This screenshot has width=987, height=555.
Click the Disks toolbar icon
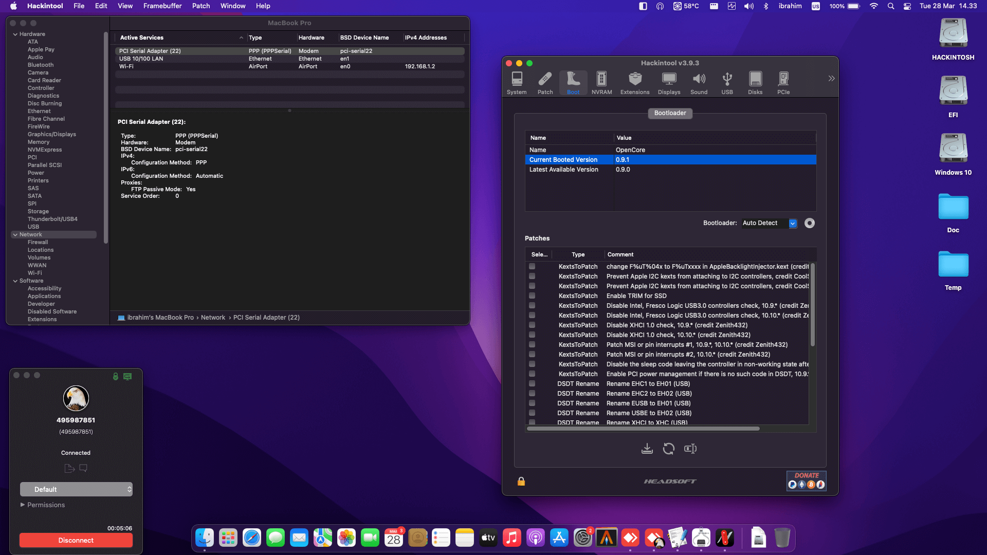[x=755, y=83]
